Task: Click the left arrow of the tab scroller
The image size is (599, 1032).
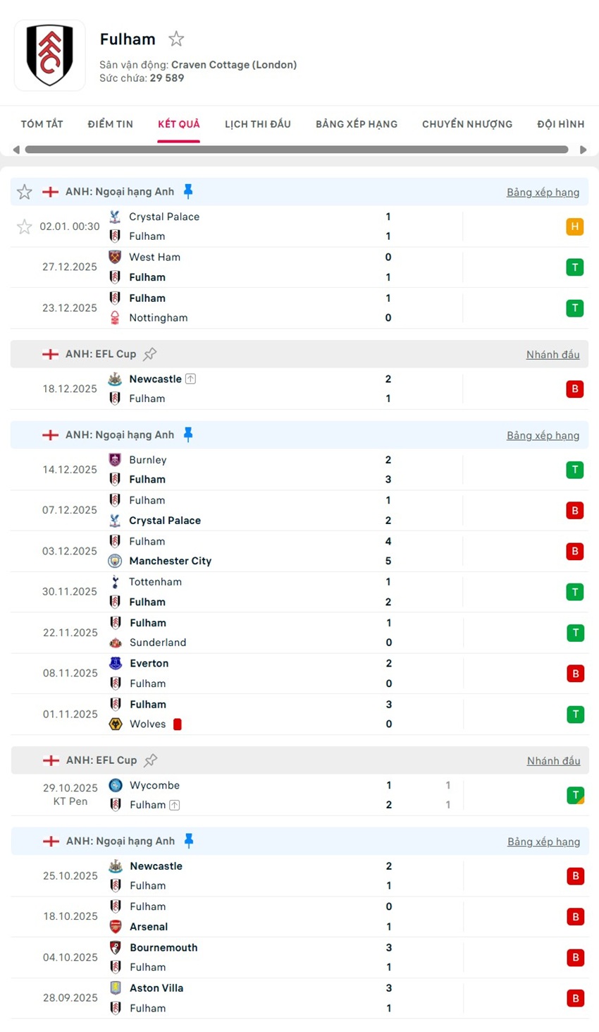Action: 15,149
